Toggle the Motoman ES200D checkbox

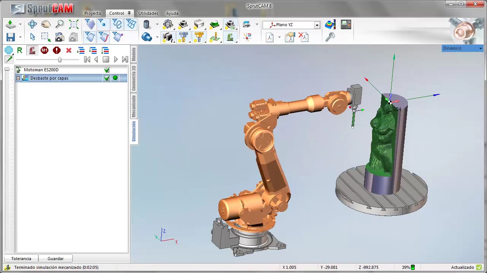107,70
